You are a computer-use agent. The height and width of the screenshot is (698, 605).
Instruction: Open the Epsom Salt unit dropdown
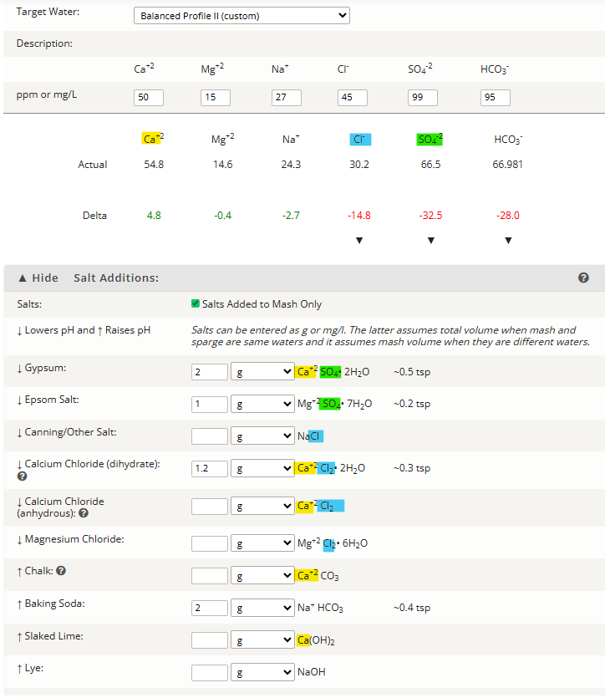tap(262, 404)
